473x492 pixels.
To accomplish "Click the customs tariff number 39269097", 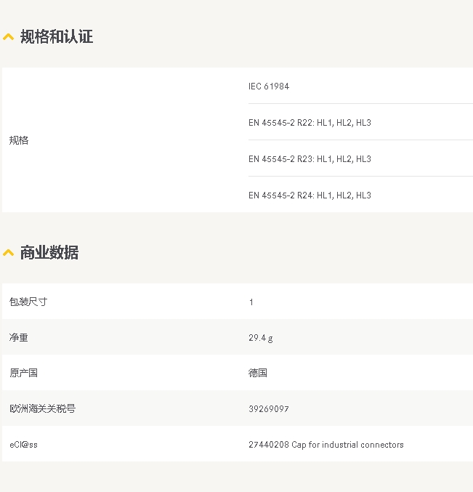I will 269,409.
